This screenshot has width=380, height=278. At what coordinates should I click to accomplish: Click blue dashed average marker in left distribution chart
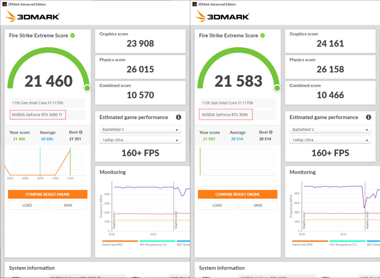(x=40, y=161)
